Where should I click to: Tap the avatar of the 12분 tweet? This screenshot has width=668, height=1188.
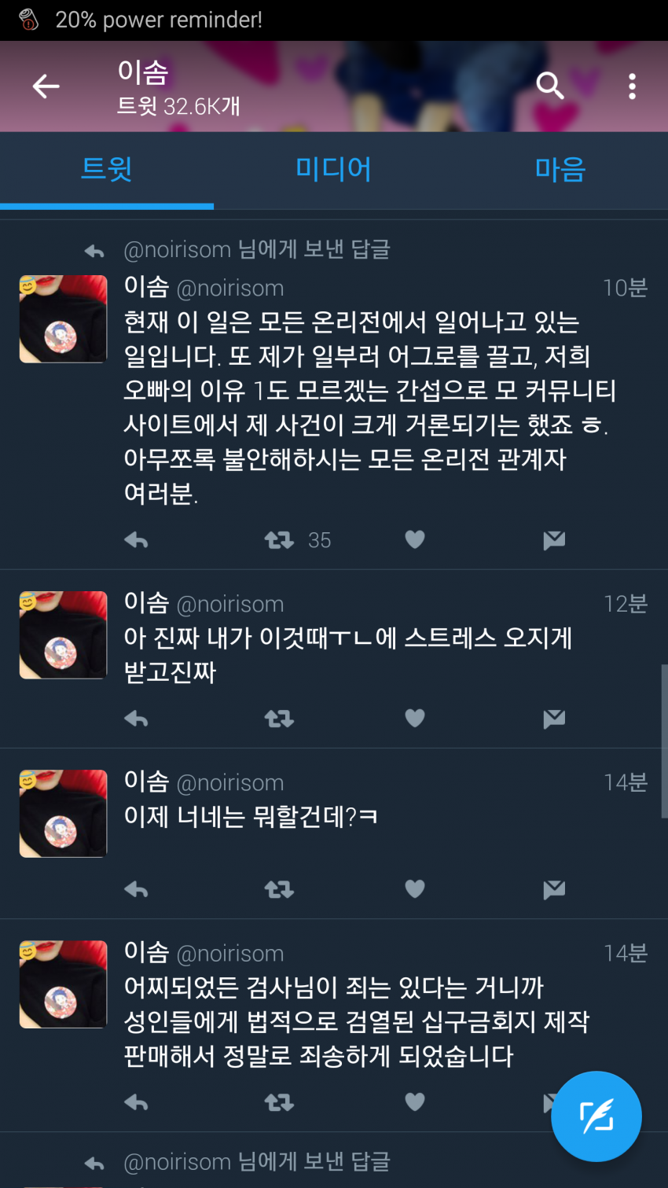(x=63, y=634)
